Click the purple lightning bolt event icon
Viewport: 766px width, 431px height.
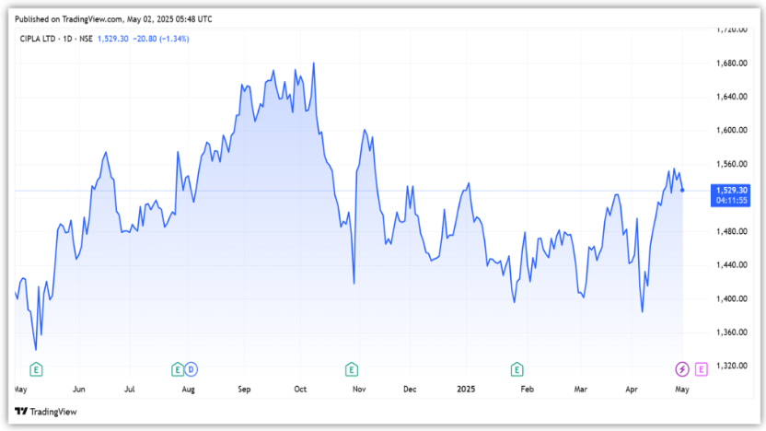pyautogui.click(x=681, y=369)
